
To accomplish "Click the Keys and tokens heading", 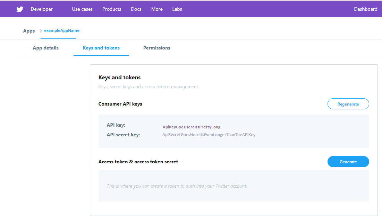I will pos(119,78).
